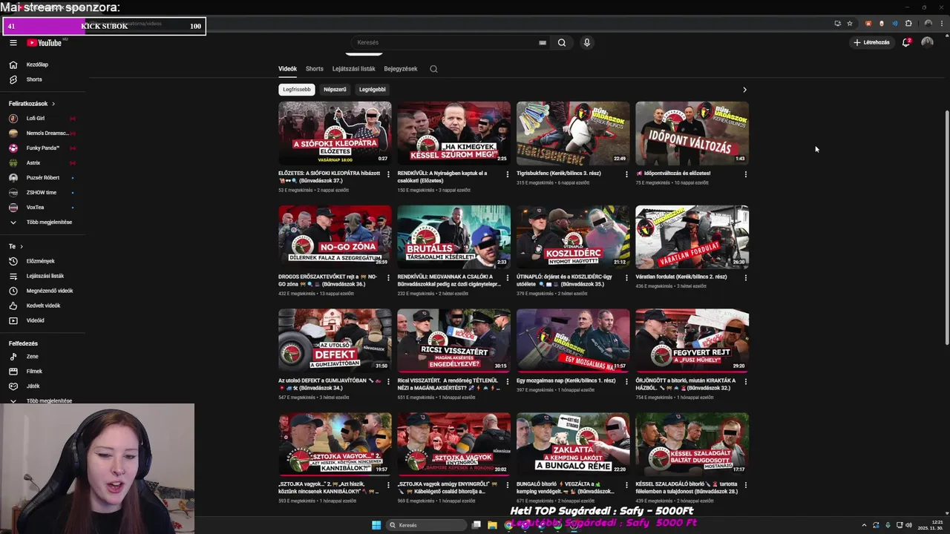The height and width of the screenshot is (534, 950).
Task: Click the page vertical scrollbar
Action: tap(946, 226)
